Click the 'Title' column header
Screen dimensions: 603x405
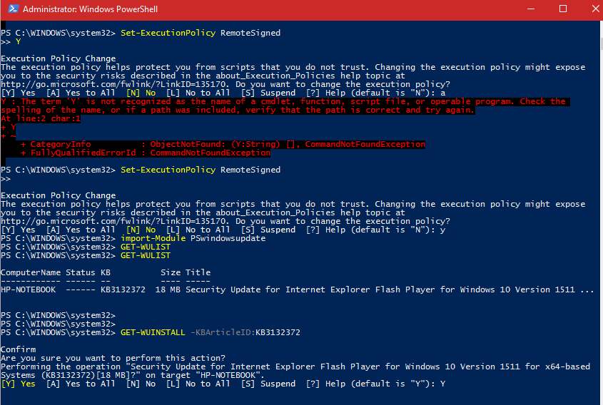(x=198, y=272)
